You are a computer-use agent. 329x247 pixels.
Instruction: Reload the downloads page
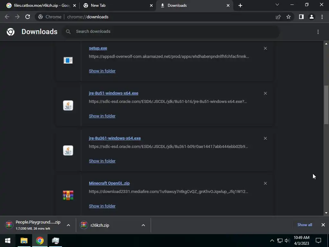(28, 17)
